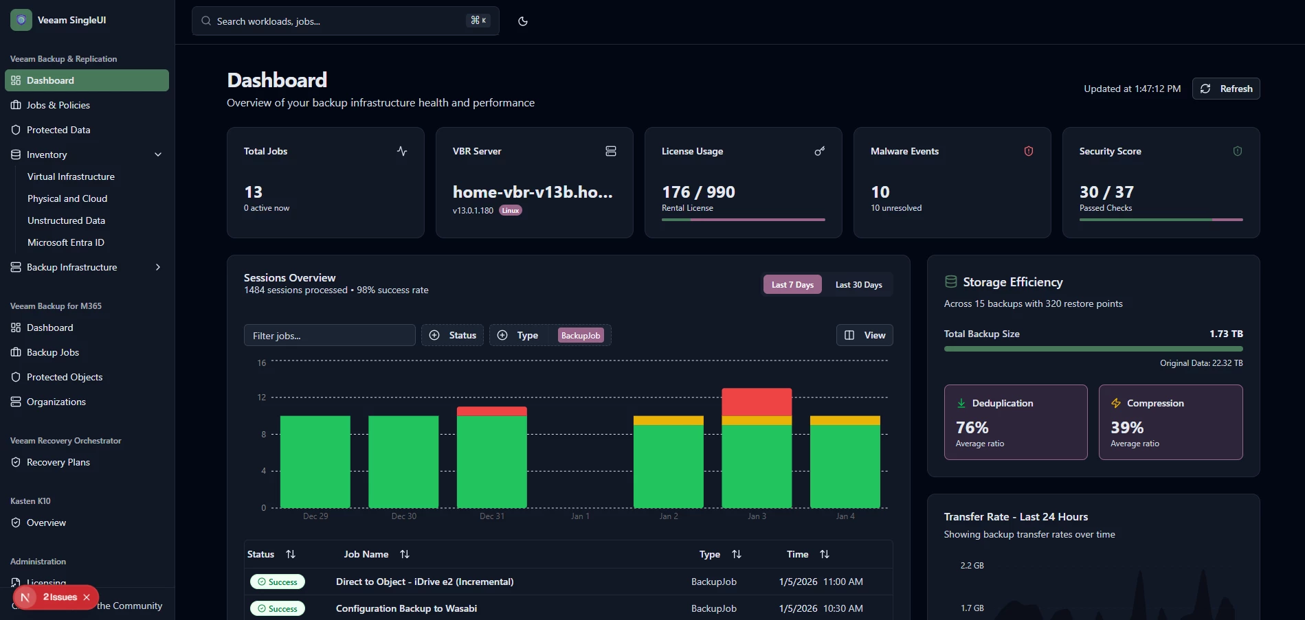1305x620 pixels.
Task: Click the plus icon on Type filter
Action: pyautogui.click(x=502, y=335)
